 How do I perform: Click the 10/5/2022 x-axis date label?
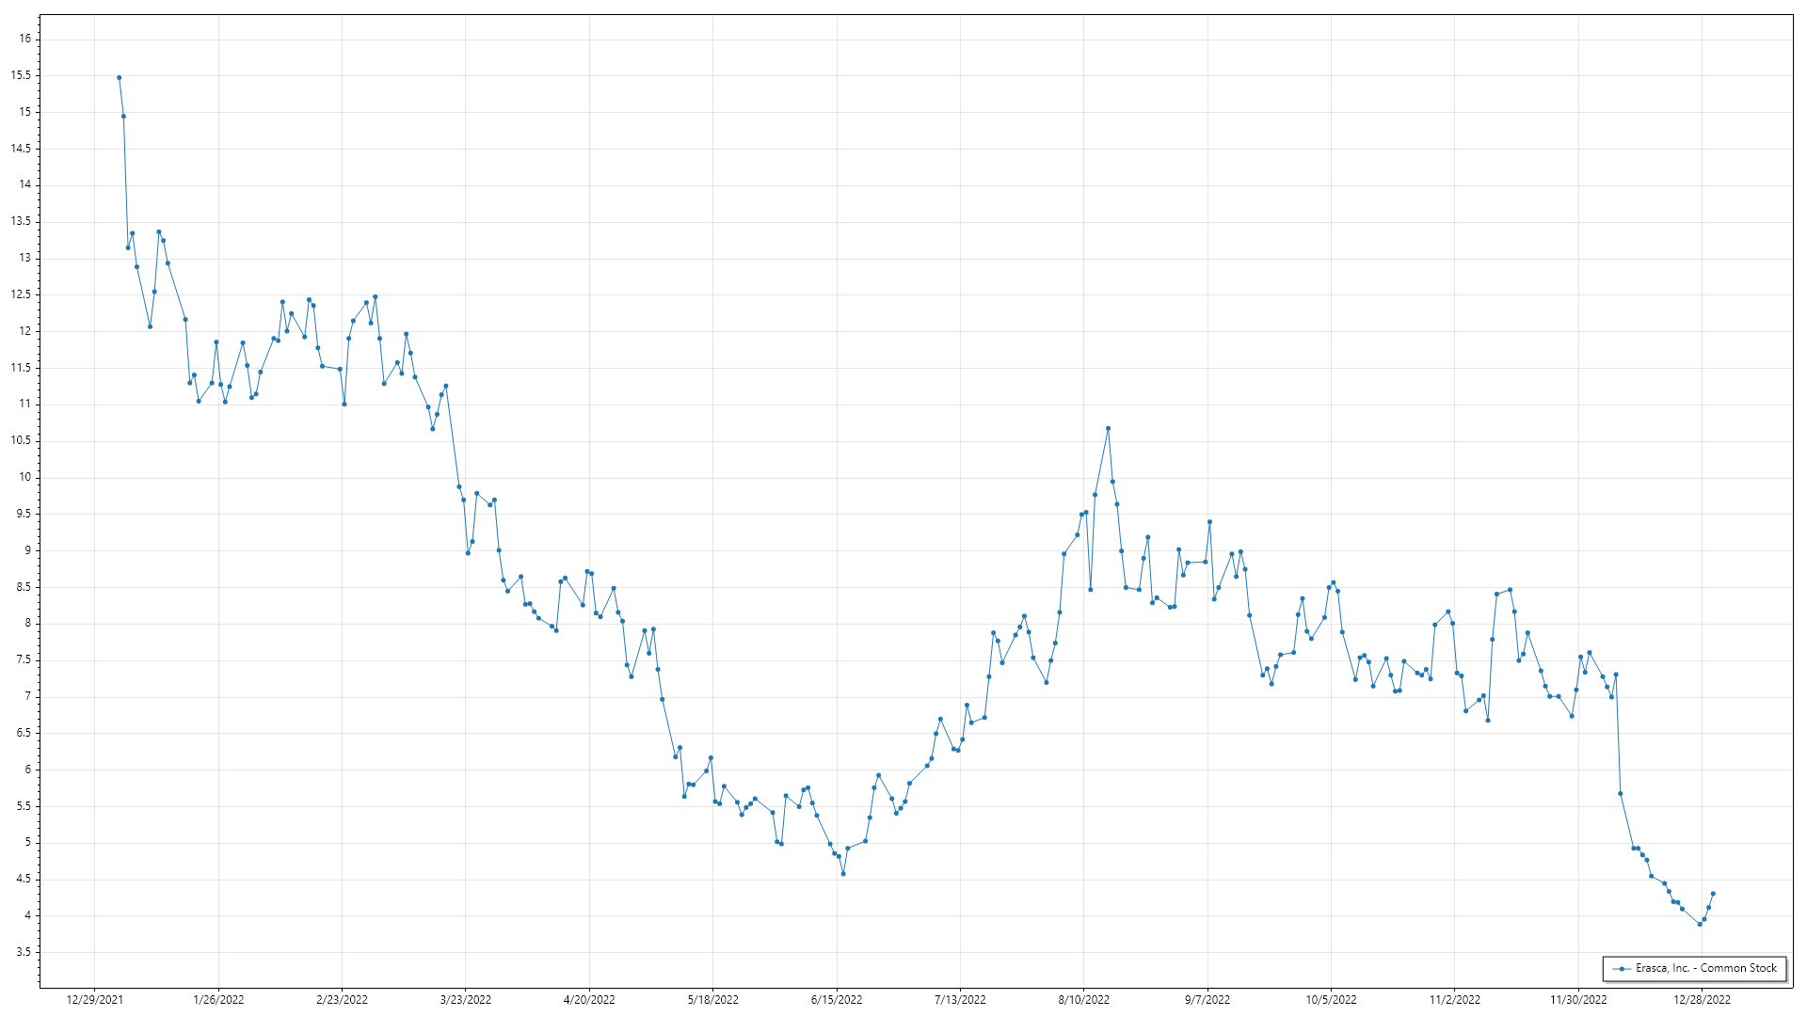1331,1000
